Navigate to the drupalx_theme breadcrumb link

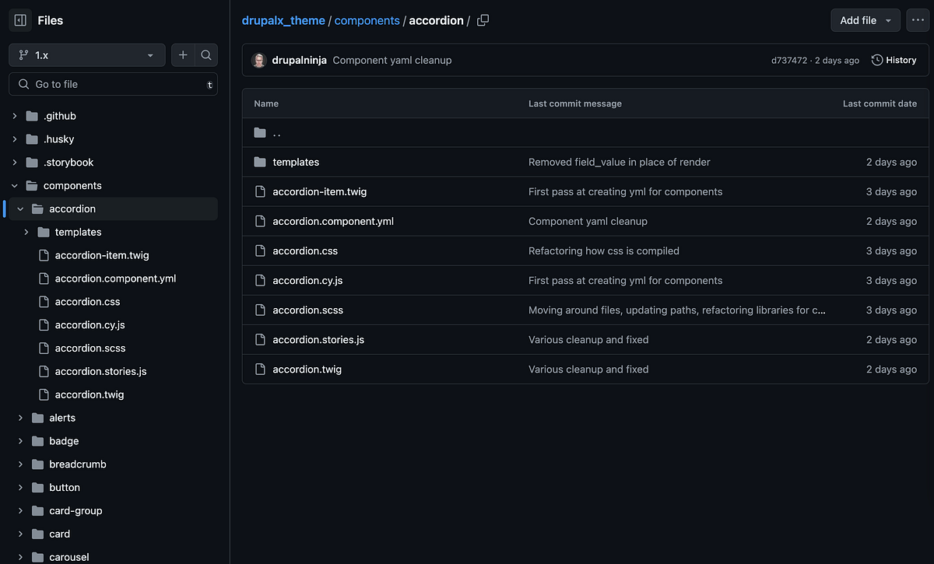tap(283, 20)
